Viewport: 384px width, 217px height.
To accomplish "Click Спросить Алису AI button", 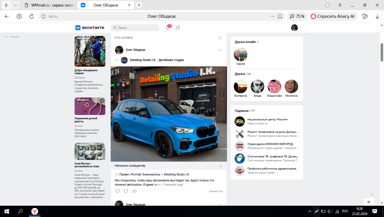I will [333, 16].
